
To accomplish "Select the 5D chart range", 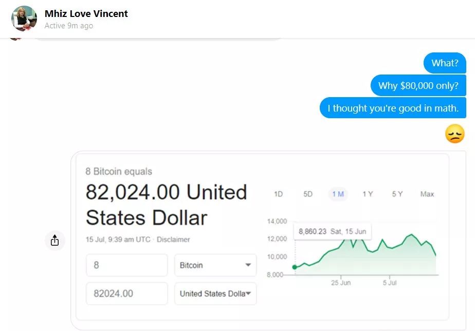I will pyautogui.click(x=308, y=194).
